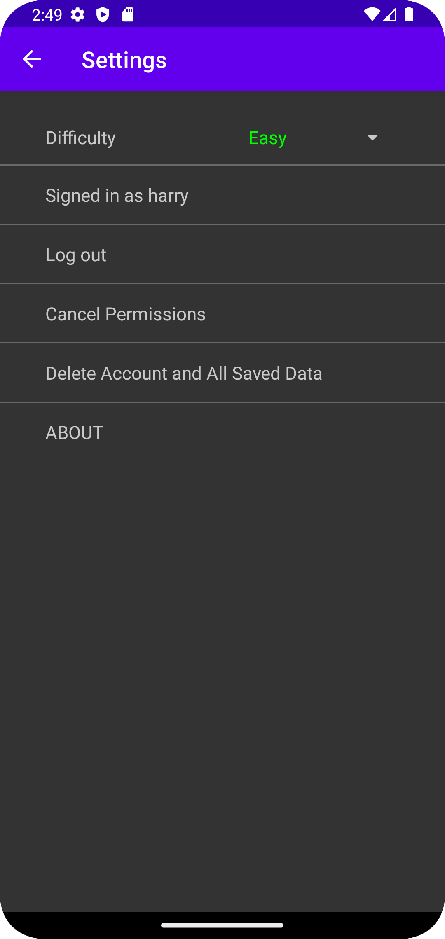This screenshot has width=445, height=939.
Task: Open the green Easy difficulty selector
Action: [x=268, y=138]
